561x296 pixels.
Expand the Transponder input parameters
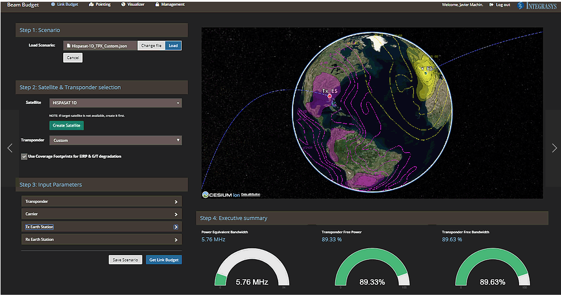[x=101, y=202]
